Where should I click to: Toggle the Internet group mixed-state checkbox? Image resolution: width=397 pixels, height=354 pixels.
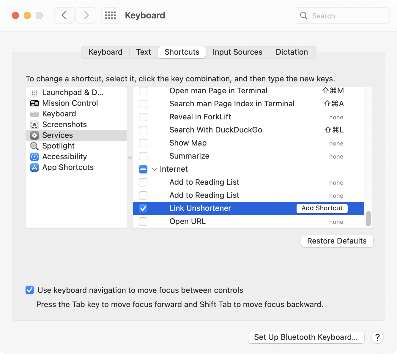point(143,169)
